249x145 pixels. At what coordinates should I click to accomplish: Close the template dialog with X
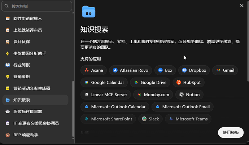pos(242,6)
